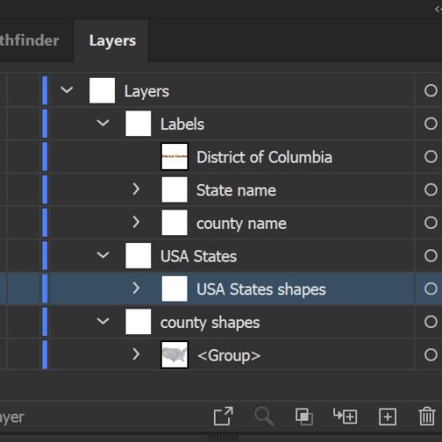This screenshot has height=442, width=442.
Task: Click the county shapes layer thumbnail
Action: click(138, 322)
